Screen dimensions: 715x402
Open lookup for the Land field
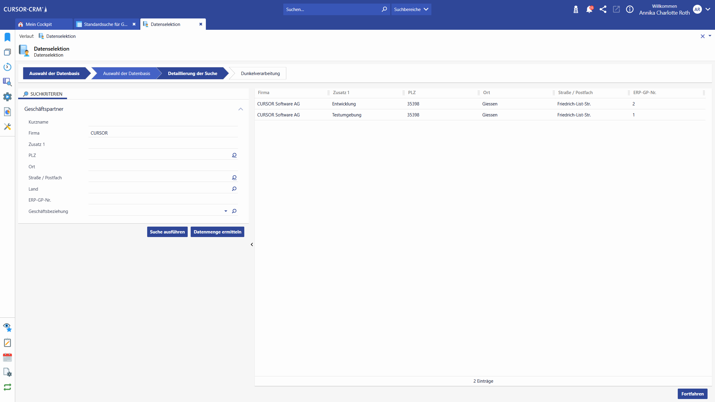pos(234,189)
